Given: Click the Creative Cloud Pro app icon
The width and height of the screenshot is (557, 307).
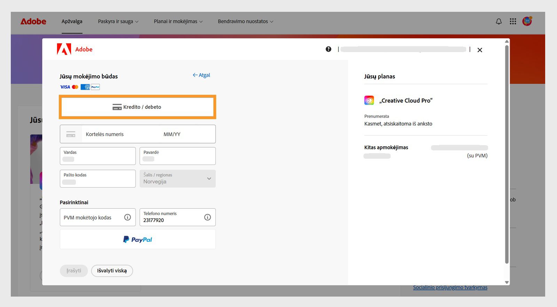Looking at the screenshot, I should tap(369, 100).
